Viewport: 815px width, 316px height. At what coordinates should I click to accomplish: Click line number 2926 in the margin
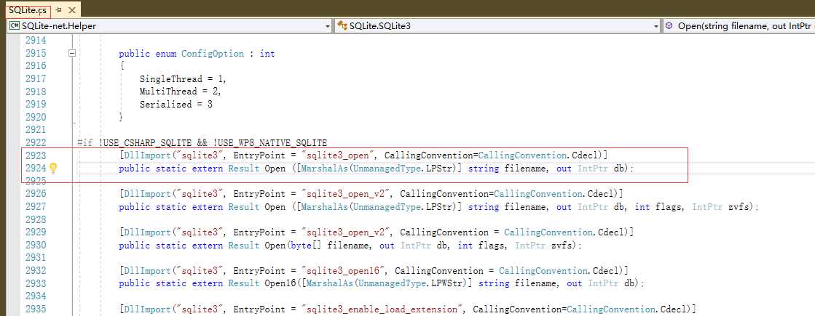(36, 194)
